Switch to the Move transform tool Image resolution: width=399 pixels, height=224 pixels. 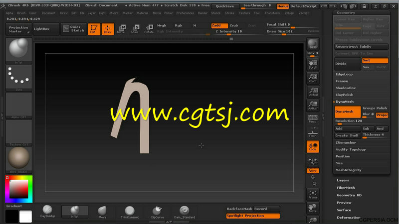[x=121, y=29]
